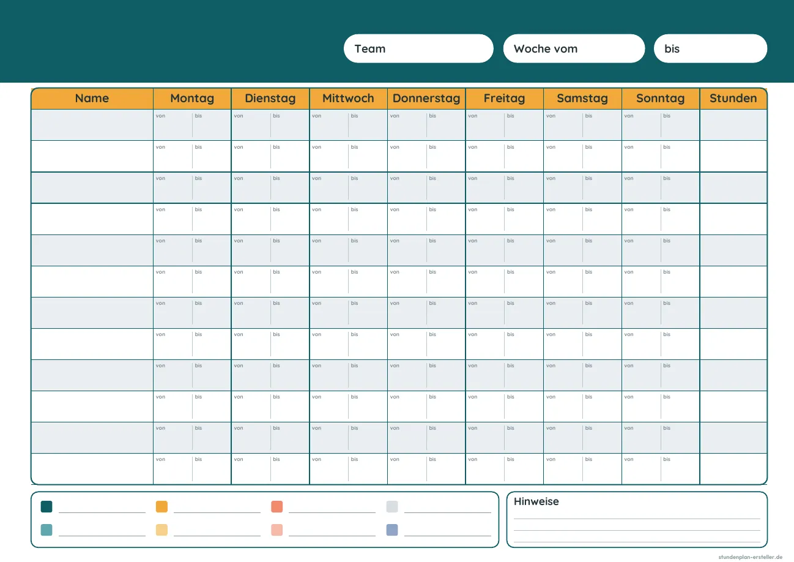Click the first row Name cell
This screenshot has width=794, height=562.
(92, 125)
